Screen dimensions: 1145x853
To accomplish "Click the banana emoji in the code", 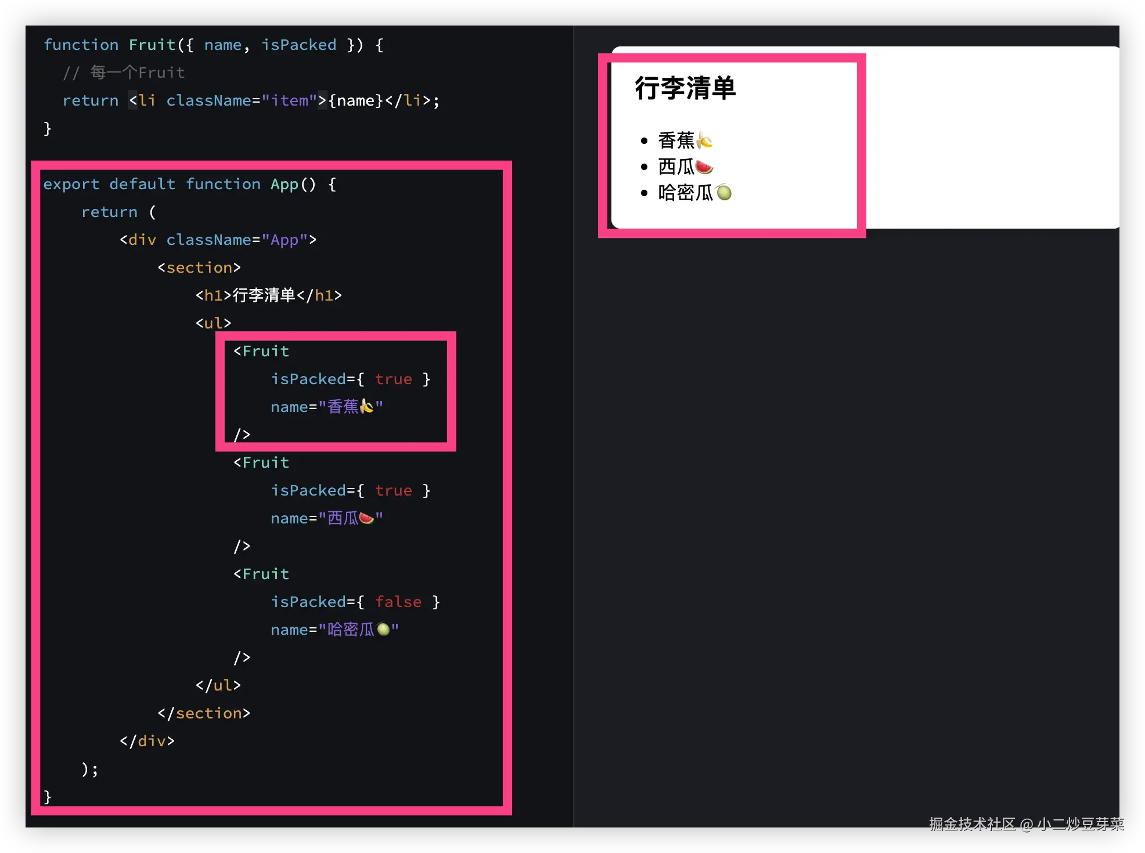I will point(366,406).
